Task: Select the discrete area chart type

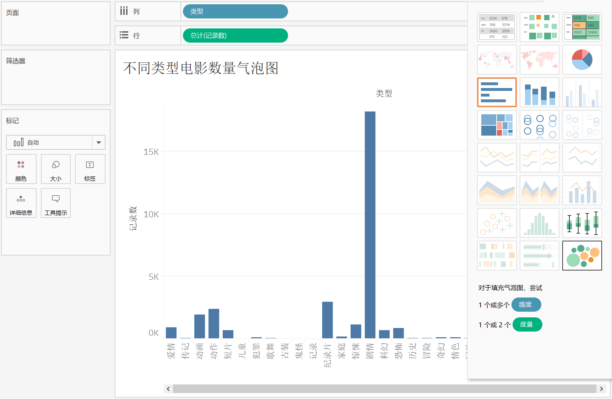Action: click(540, 190)
